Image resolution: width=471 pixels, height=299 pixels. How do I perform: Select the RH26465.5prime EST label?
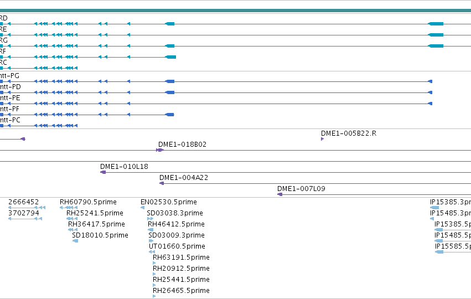click(181, 291)
